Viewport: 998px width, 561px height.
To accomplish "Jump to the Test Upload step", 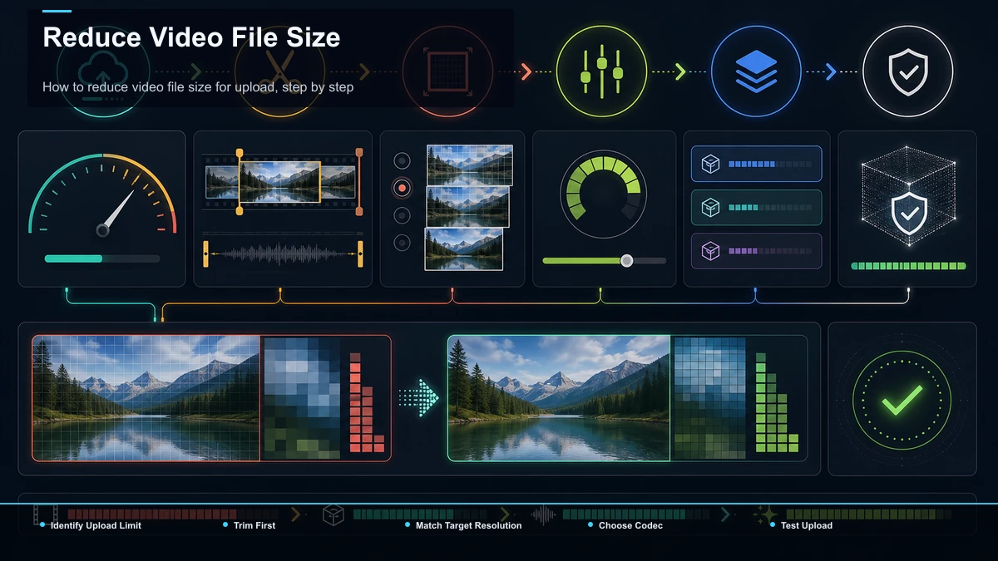I will pyautogui.click(x=807, y=525).
